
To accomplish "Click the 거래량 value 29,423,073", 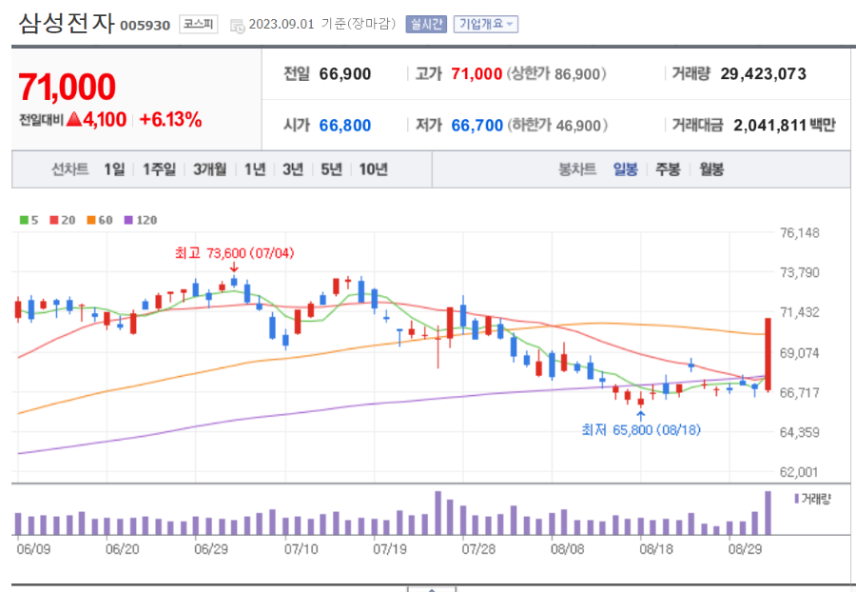I will click(763, 73).
